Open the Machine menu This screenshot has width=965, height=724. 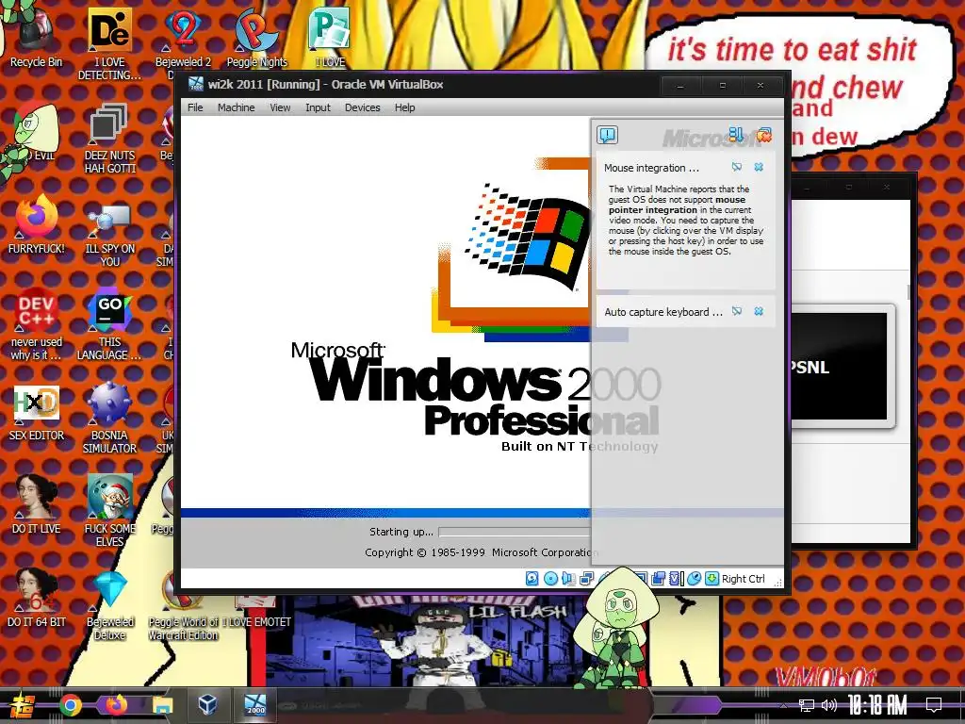[236, 107]
